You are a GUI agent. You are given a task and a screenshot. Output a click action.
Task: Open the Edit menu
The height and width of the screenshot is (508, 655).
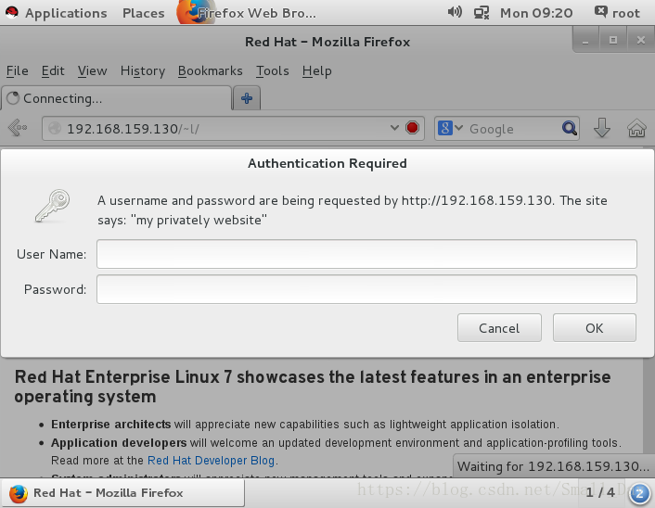tap(53, 71)
